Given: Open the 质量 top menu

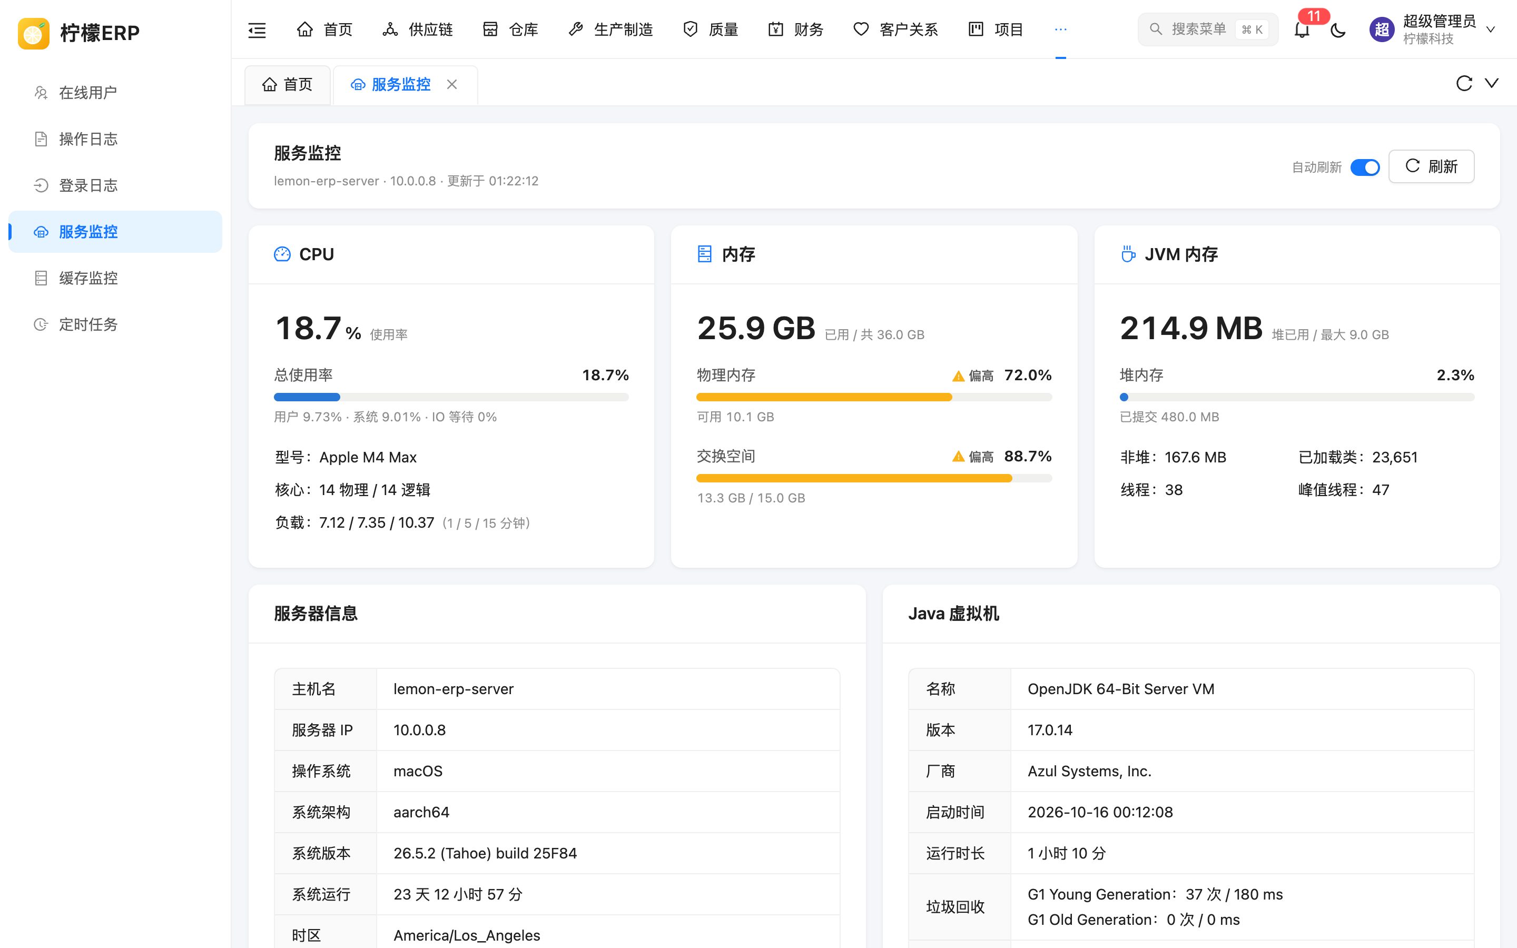Looking at the screenshot, I should pyautogui.click(x=710, y=29).
